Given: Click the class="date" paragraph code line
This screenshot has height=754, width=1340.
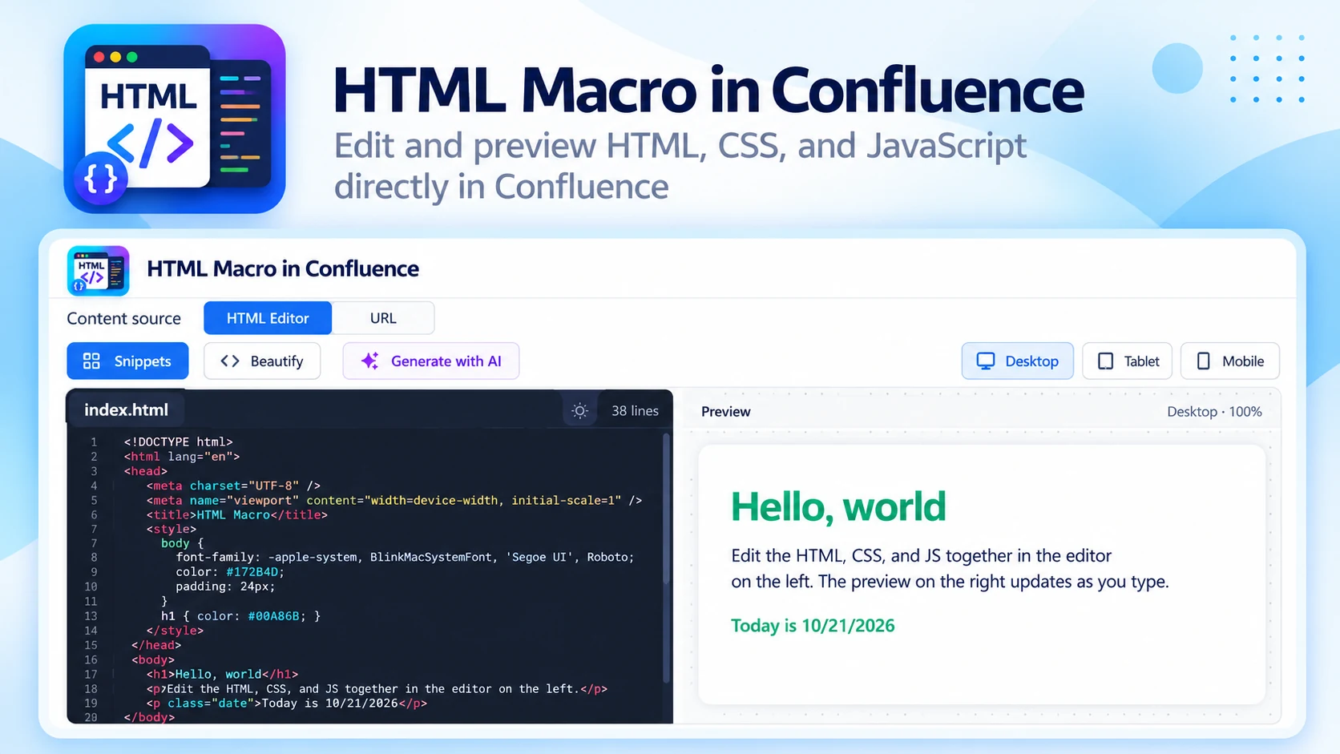Looking at the screenshot, I should tap(287, 704).
